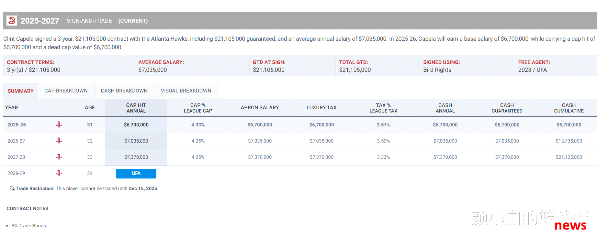This screenshot has width=597, height=237.
Task: Click the team logo in the 2025-26 row
Action: 59,124
